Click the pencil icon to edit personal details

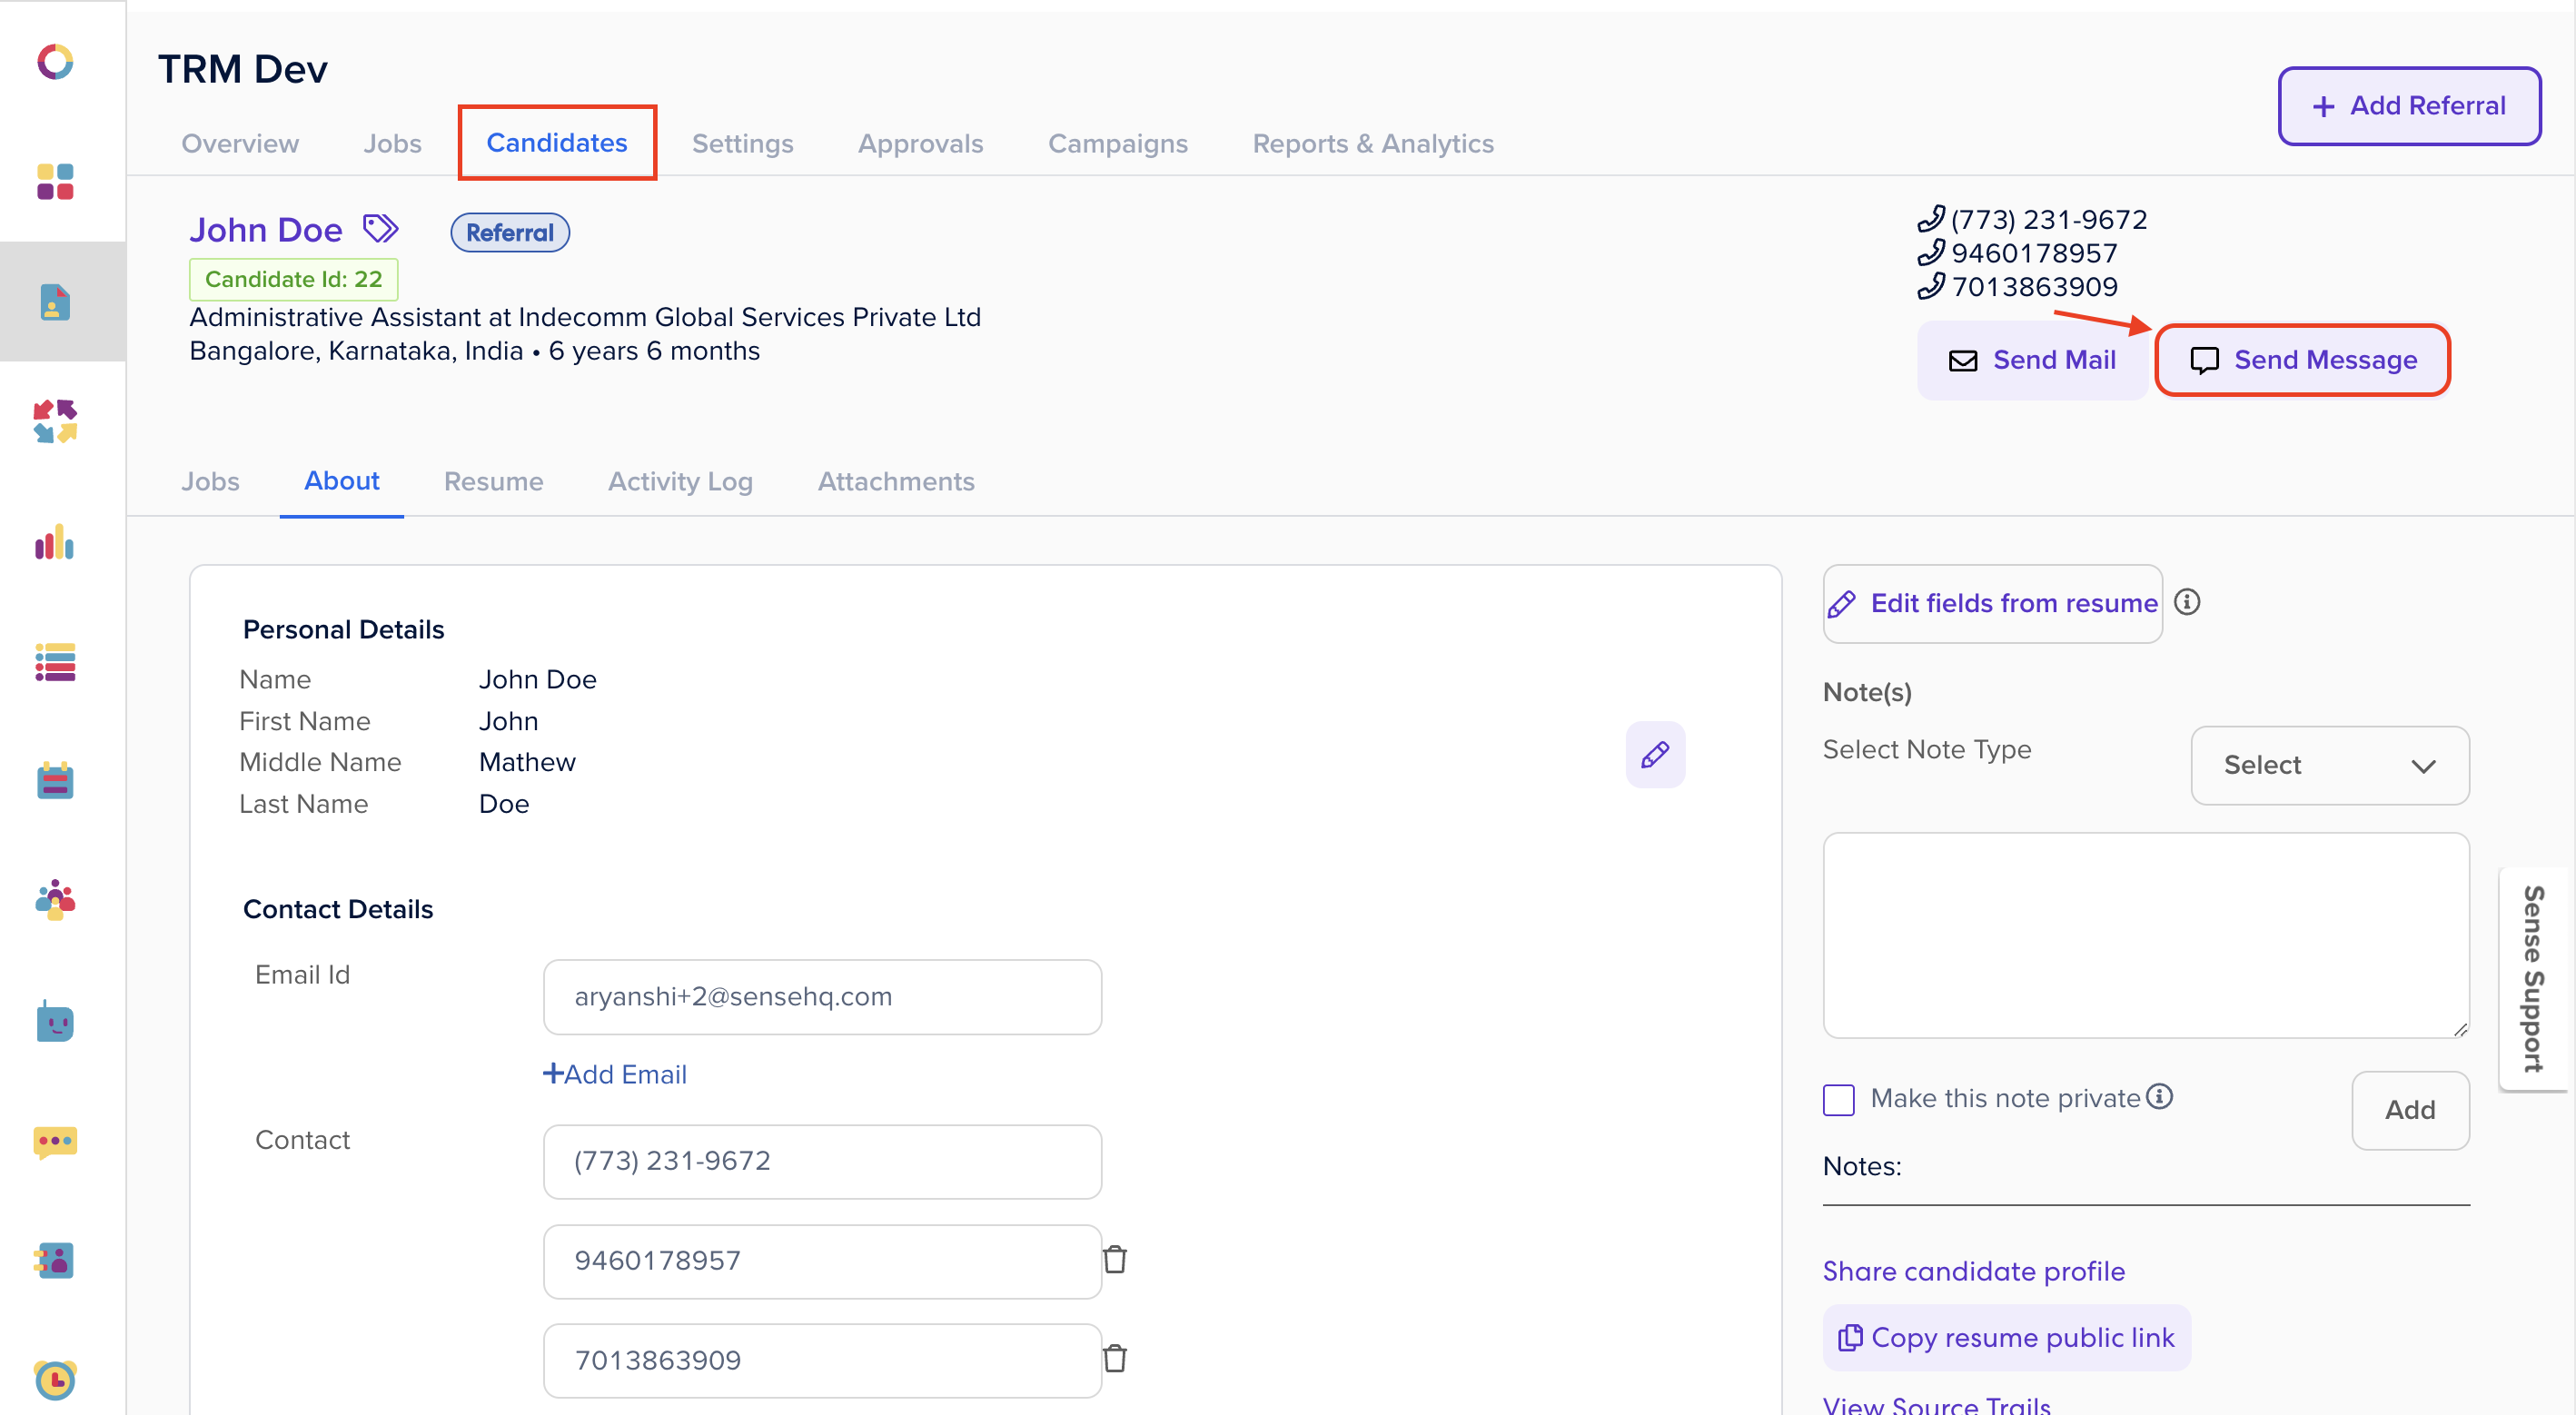point(1654,754)
